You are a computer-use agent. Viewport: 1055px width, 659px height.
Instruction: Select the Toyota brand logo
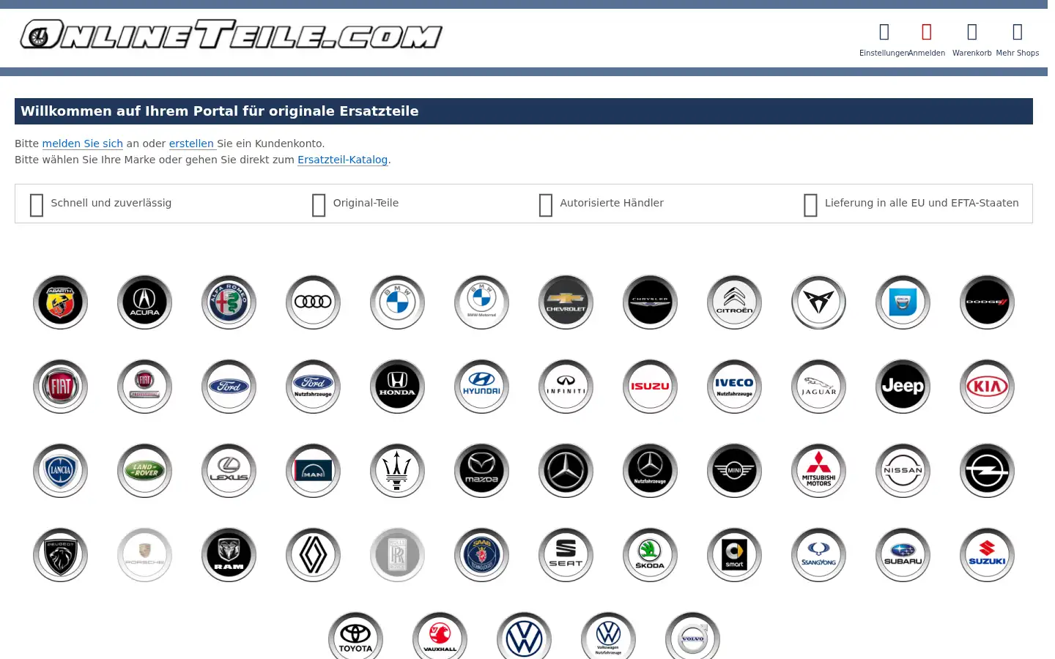355,636
